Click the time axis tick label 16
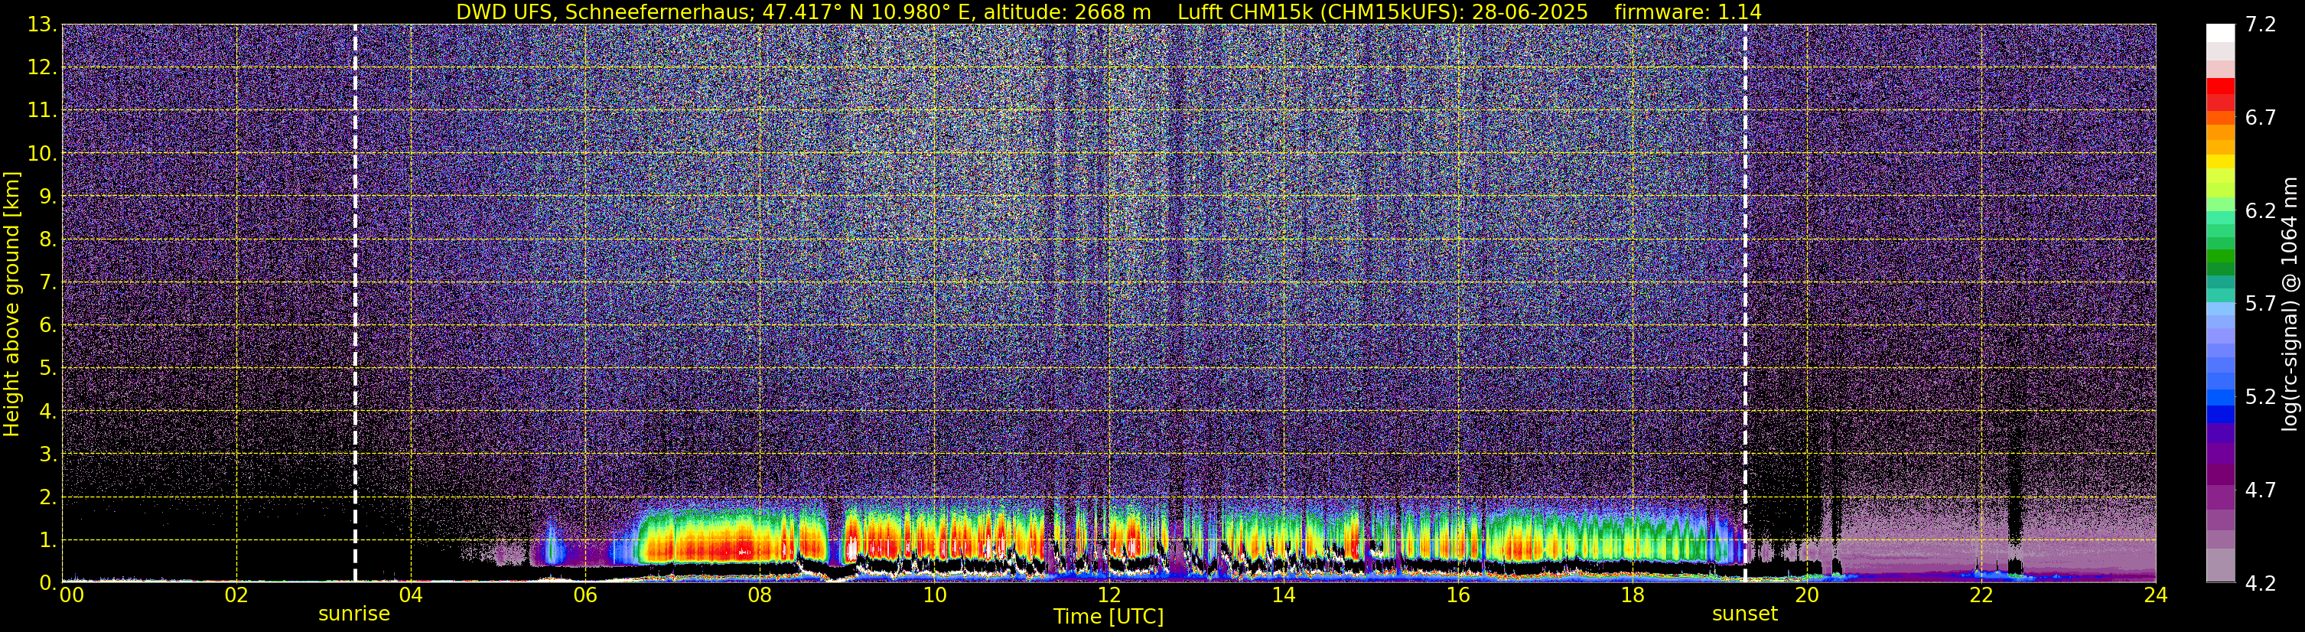Screen dimensions: 2305x632 pos(1457,595)
